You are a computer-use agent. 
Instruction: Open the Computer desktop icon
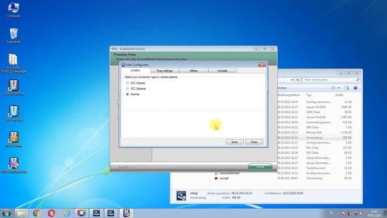(x=13, y=10)
